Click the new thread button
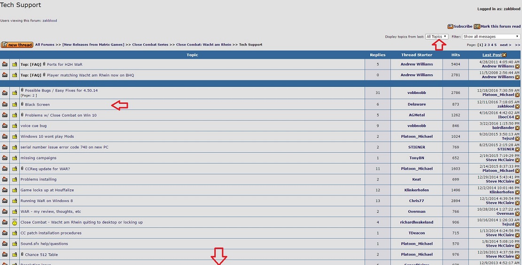 tap(17, 45)
